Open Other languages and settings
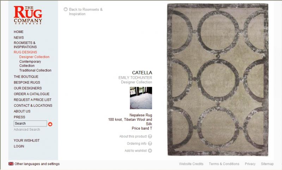This screenshot has height=170, width=282. pos(37,164)
